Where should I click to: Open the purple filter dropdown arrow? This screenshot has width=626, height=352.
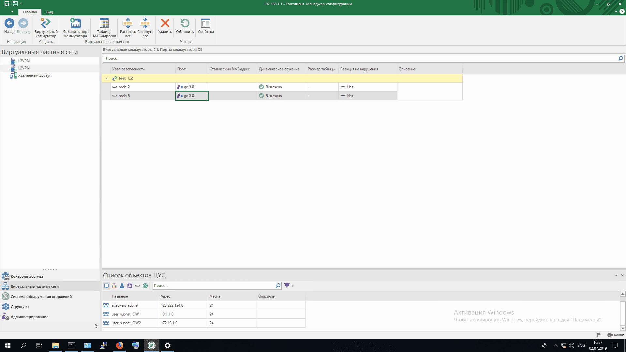coord(292,286)
